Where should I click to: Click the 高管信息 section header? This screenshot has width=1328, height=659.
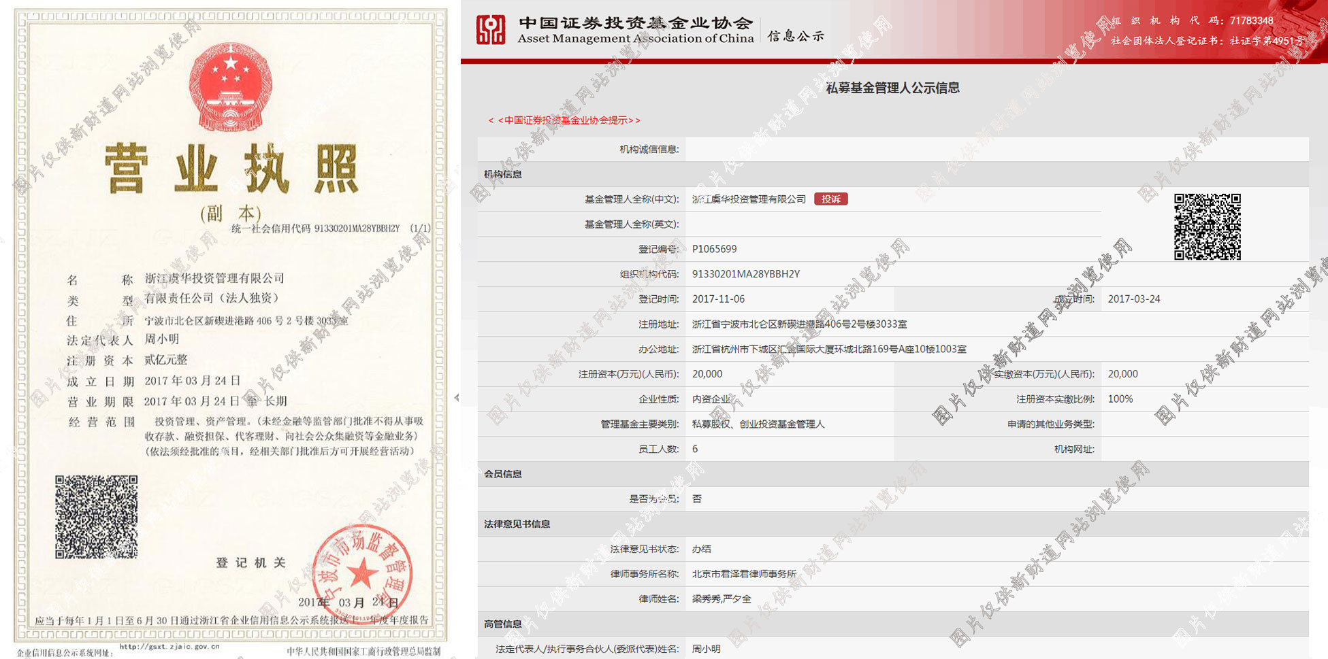pyautogui.click(x=503, y=624)
